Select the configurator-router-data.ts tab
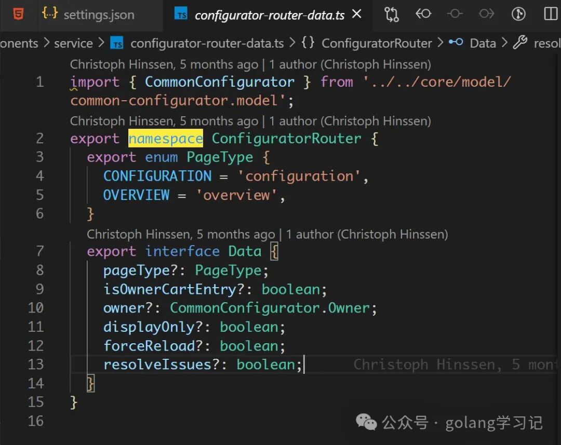The width and height of the screenshot is (561, 445). tap(269, 15)
